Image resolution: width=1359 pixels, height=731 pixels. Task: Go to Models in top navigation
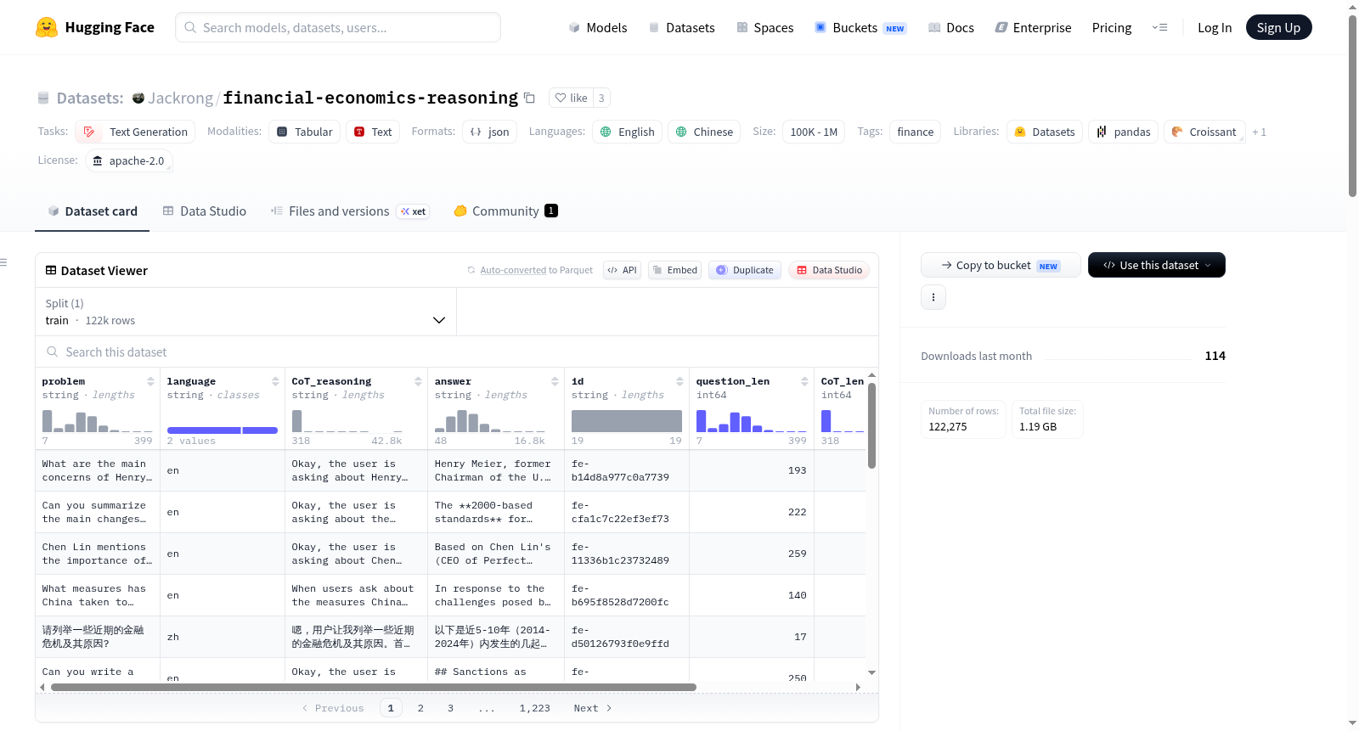tap(598, 27)
